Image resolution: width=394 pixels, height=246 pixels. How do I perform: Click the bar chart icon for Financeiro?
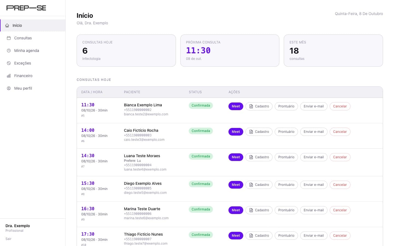[9, 76]
